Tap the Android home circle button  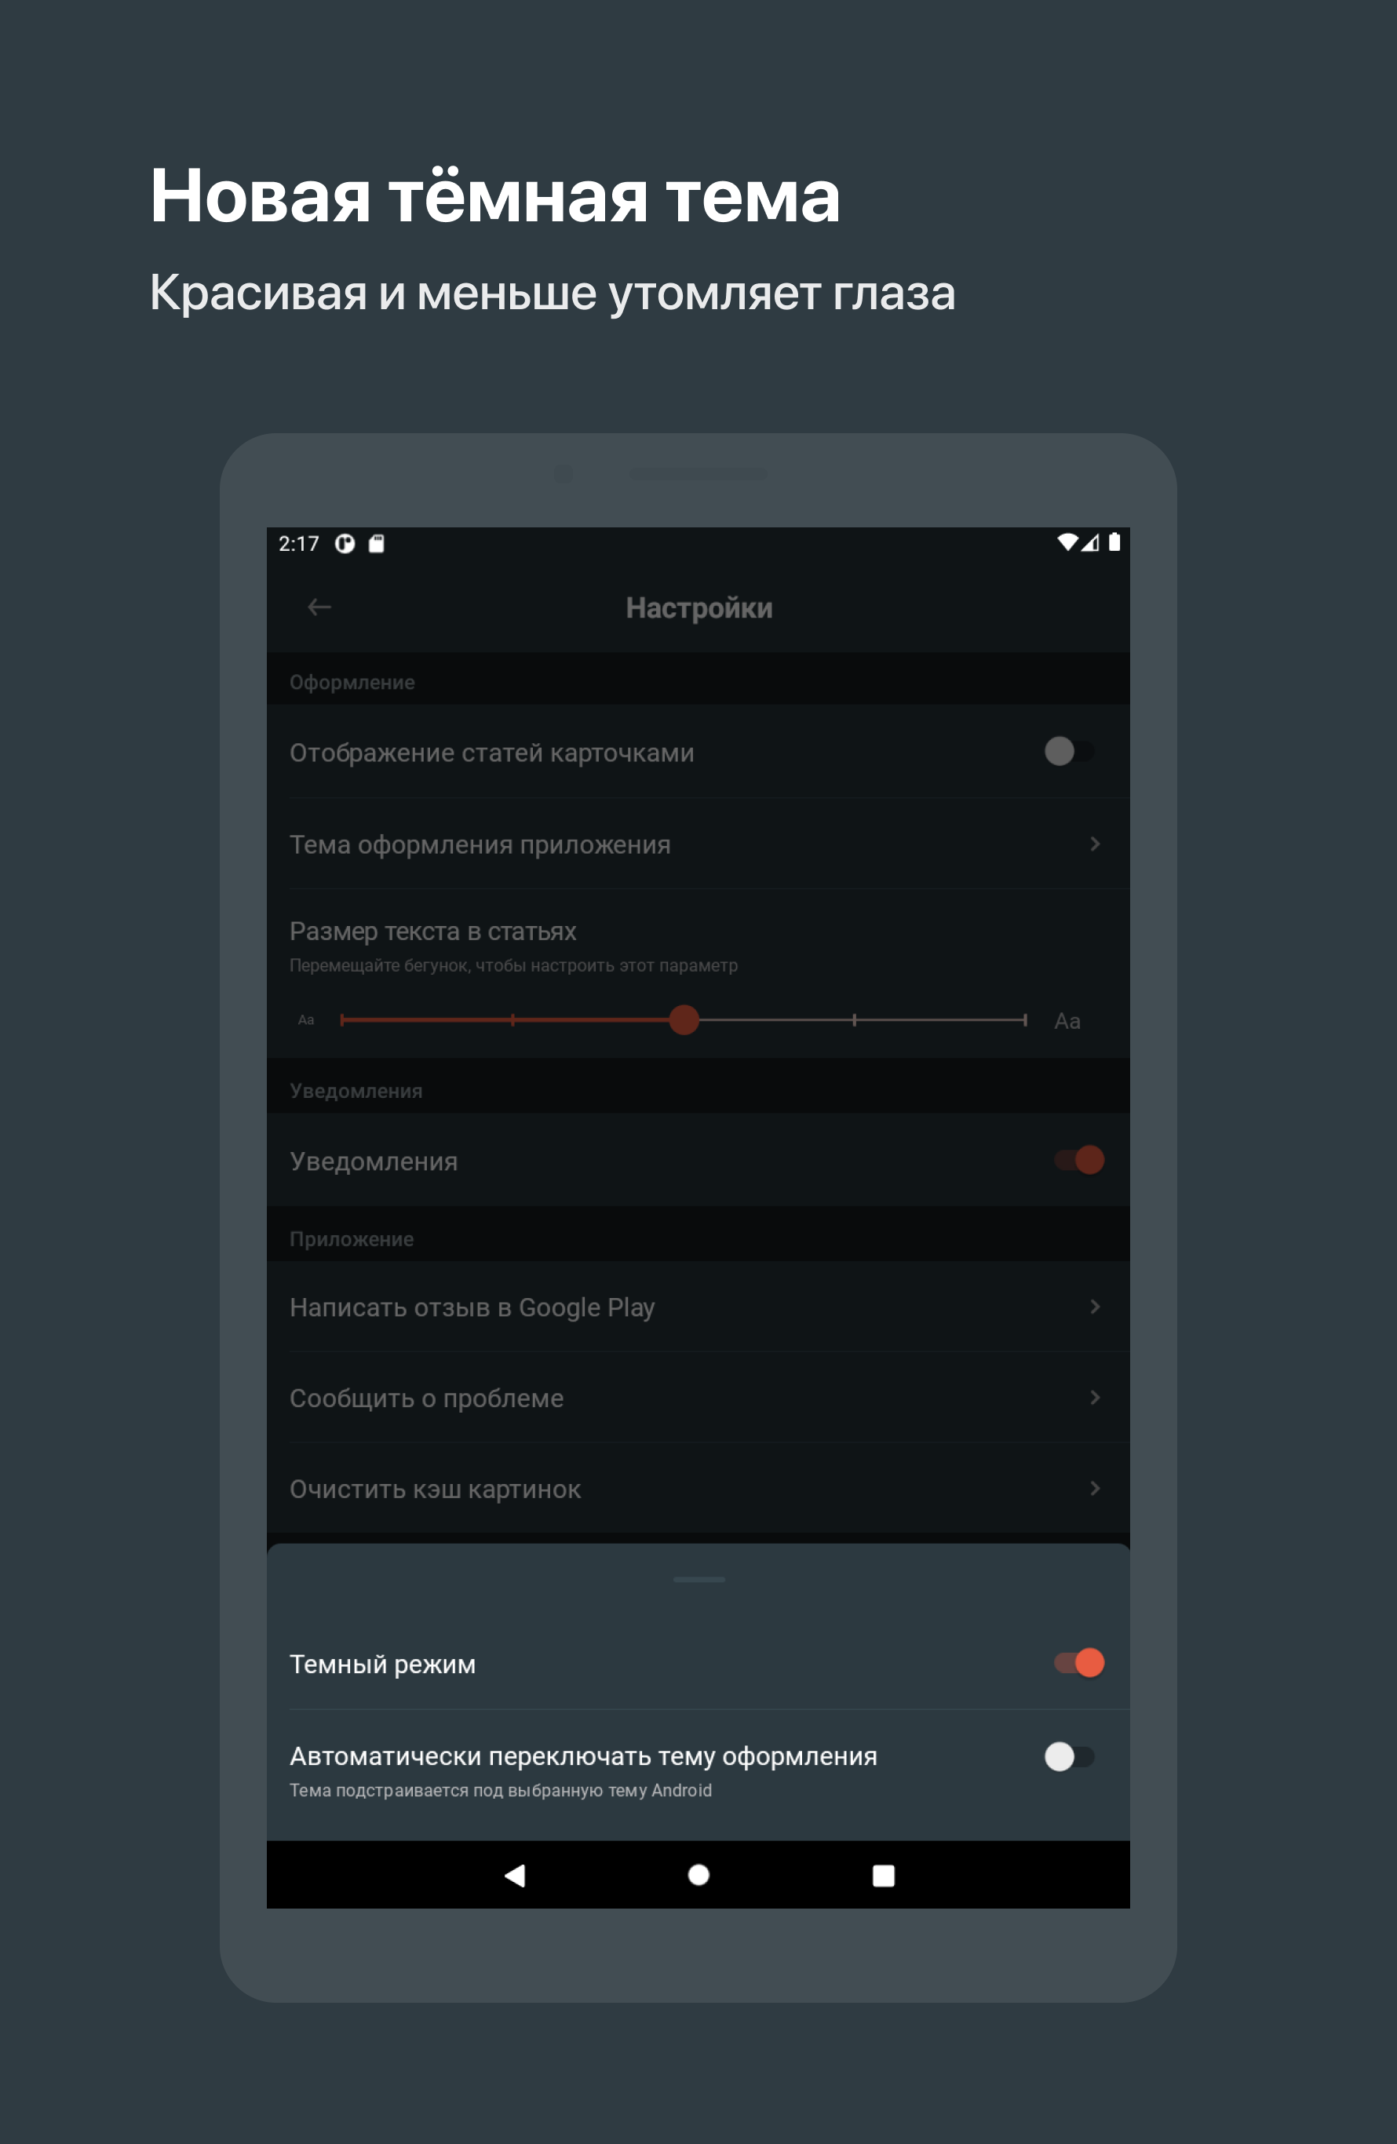[698, 1875]
